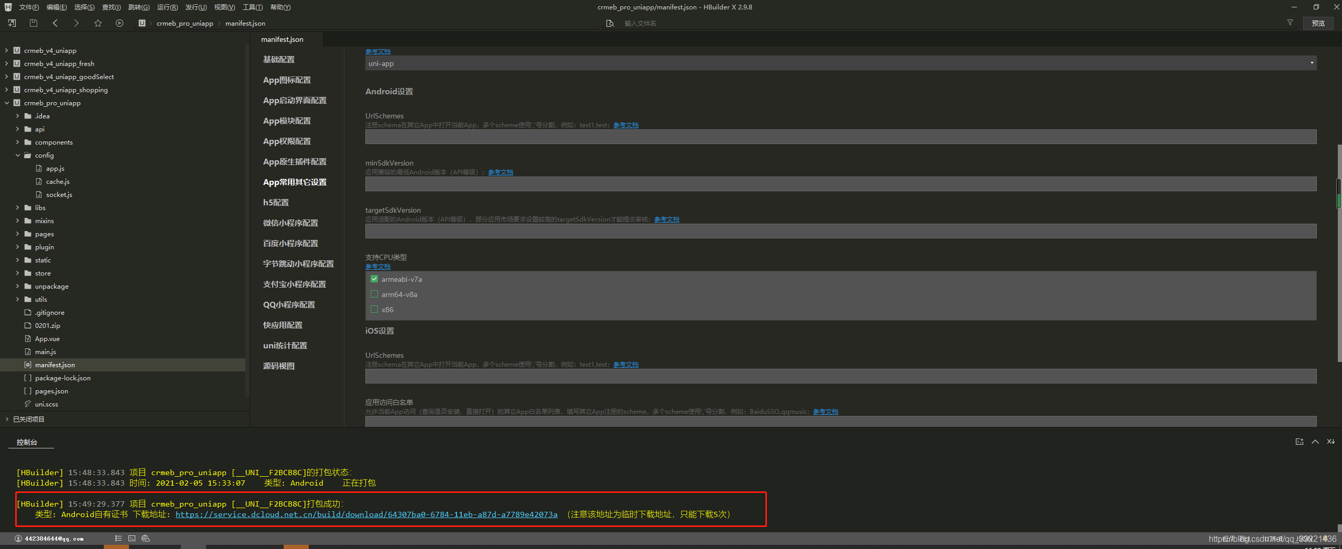Collapse the config folder

[x=17, y=155]
